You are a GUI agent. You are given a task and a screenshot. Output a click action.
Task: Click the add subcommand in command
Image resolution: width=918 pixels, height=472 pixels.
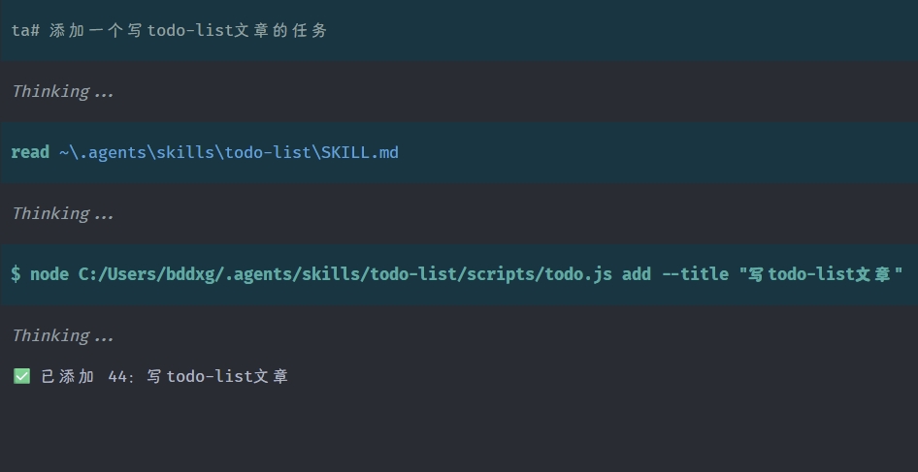(637, 274)
